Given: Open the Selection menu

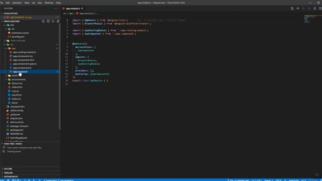Looking at the screenshot, I should click(x=17, y=3).
